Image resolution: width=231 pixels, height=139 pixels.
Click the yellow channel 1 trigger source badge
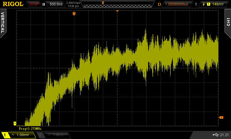click(x=208, y=4)
